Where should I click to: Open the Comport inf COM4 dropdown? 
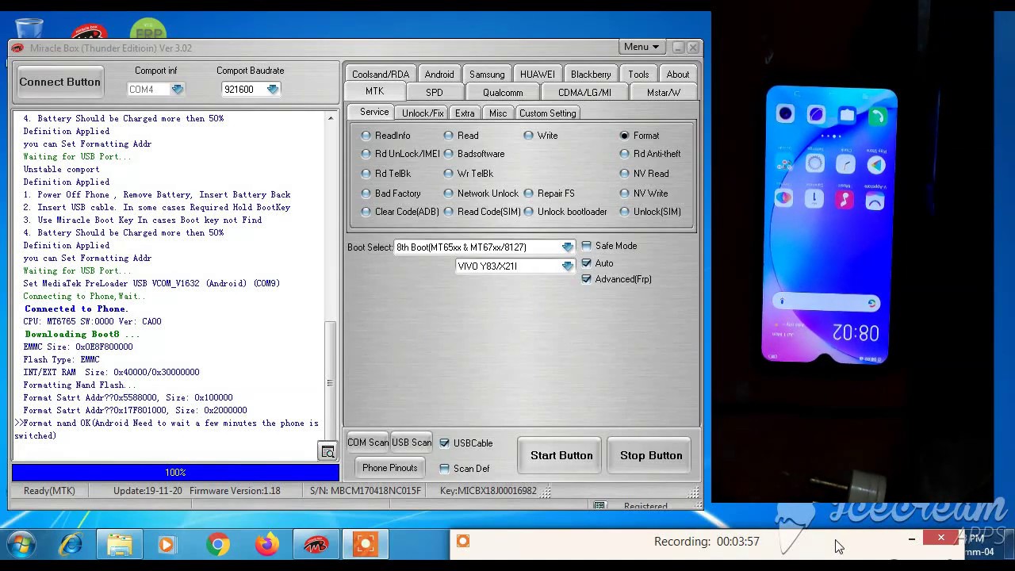pyautogui.click(x=177, y=90)
